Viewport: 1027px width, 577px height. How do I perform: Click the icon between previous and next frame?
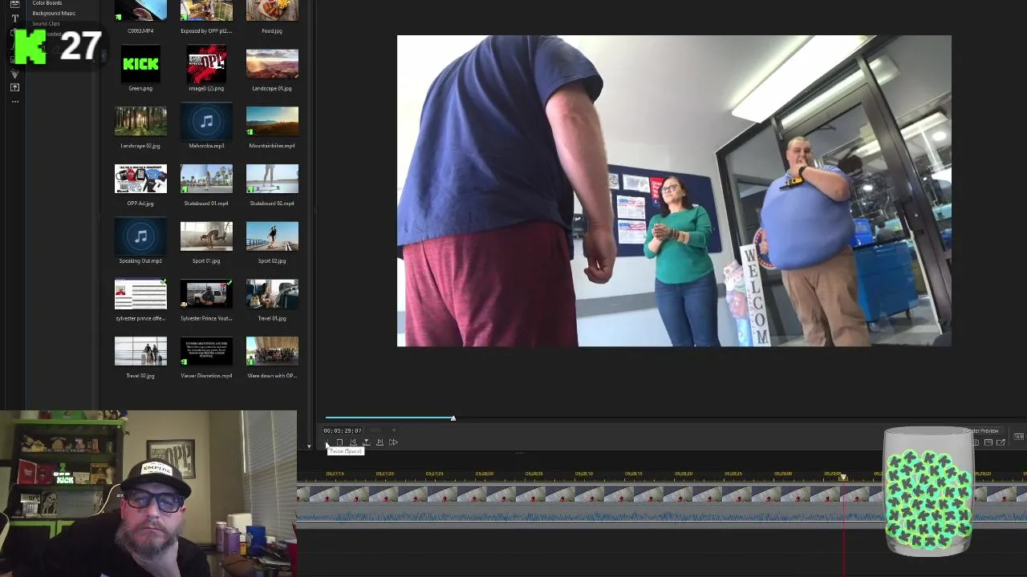(366, 442)
